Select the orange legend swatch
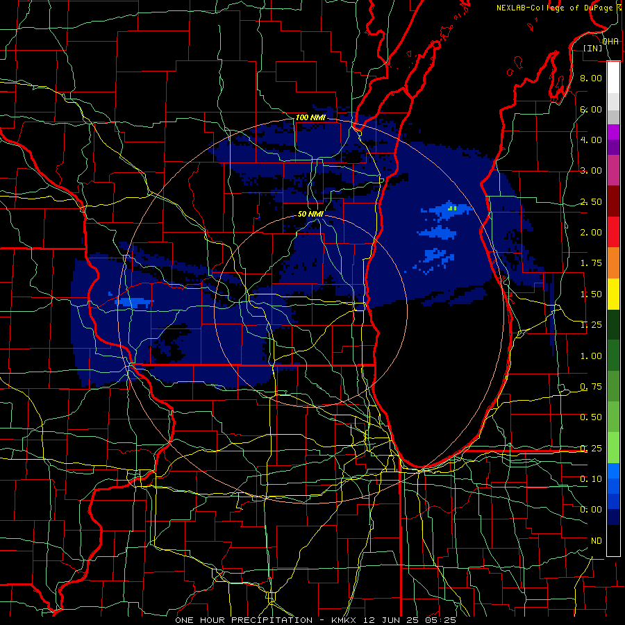Image resolution: width=625 pixels, height=625 pixels. point(613,262)
